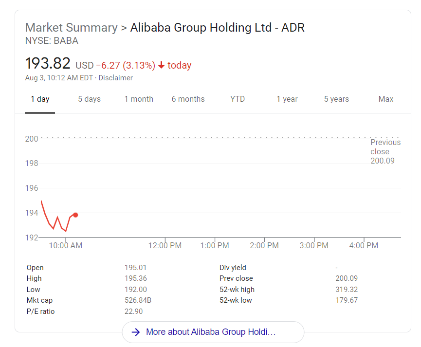Open the 1 month chart range

point(139,99)
